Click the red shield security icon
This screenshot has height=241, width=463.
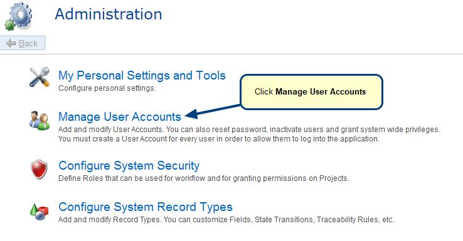pyautogui.click(x=39, y=170)
